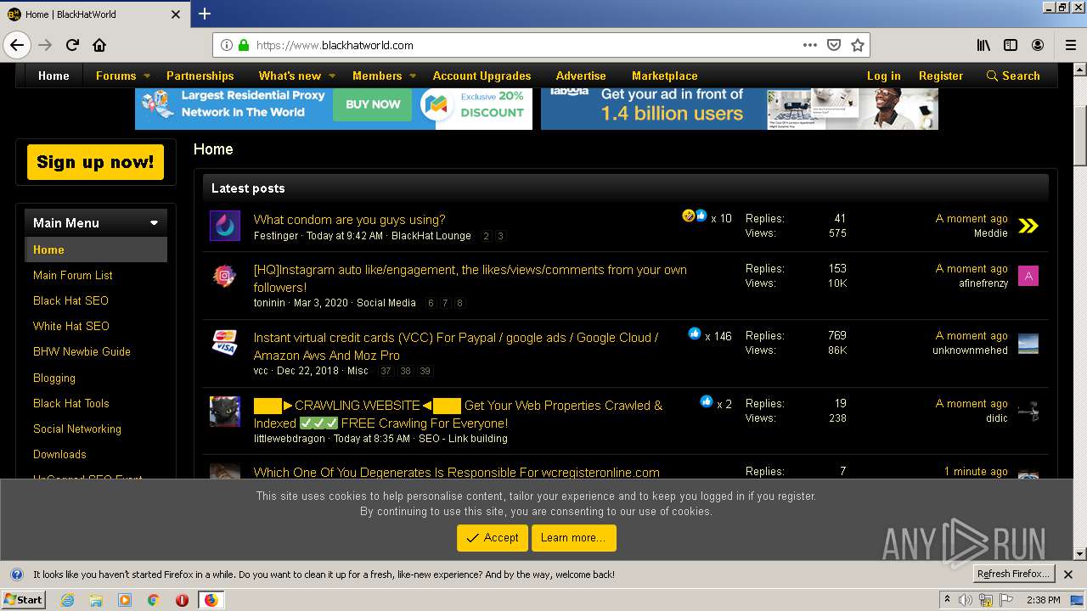Open 'What condom are you guys using?' thread
Viewport: 1087px width, 611px height.
(349, 220)
